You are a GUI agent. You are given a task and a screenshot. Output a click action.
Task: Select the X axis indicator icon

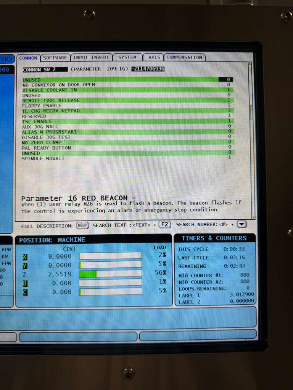click(x=25, y=256)
